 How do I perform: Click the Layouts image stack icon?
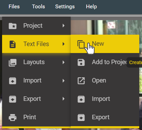pyautogui.click(x=12, y=62)
